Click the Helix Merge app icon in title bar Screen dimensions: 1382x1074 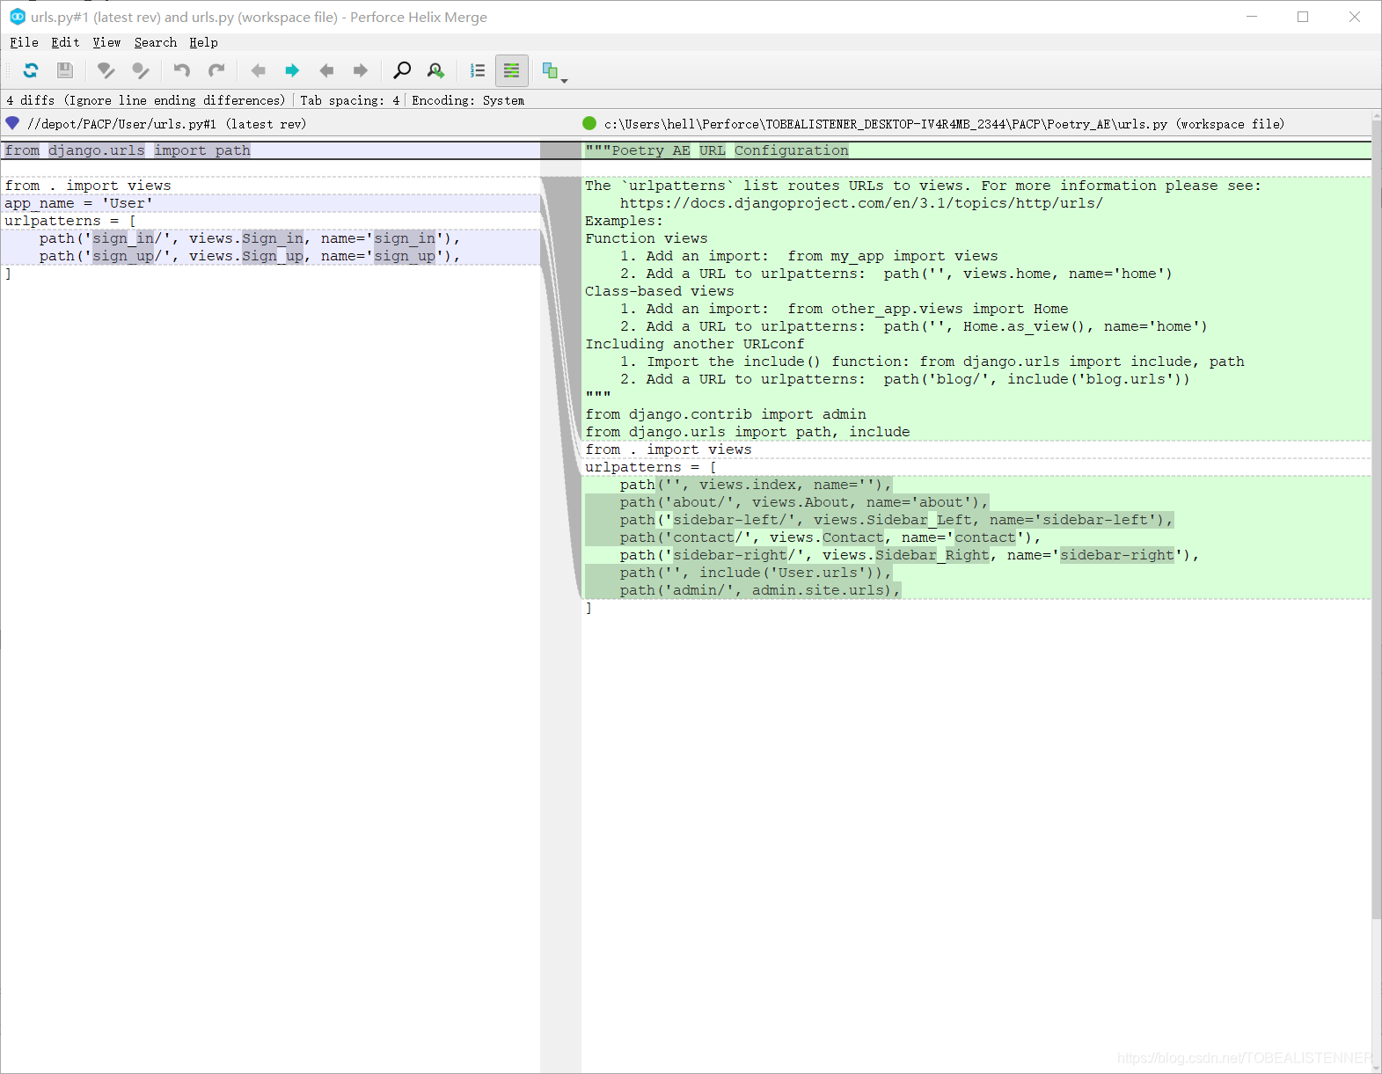click(18, 17)
